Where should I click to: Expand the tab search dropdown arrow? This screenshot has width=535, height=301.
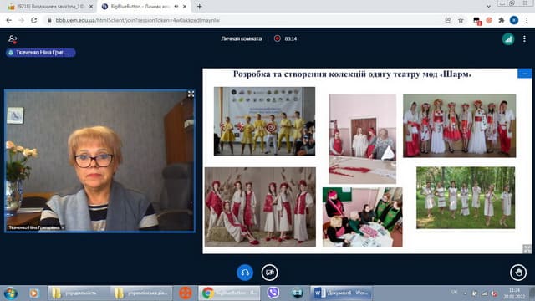point(488,7)
